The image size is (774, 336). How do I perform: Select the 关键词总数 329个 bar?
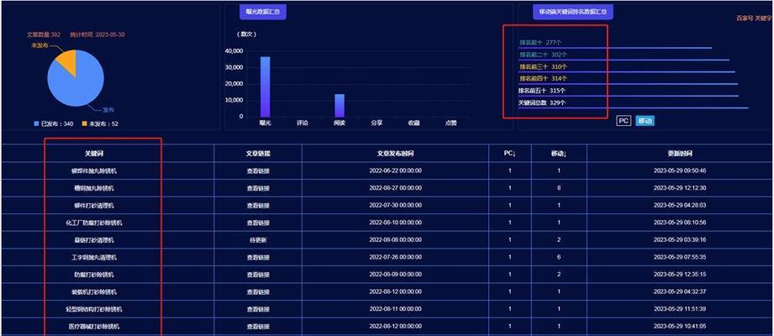(x=634, y=108)
